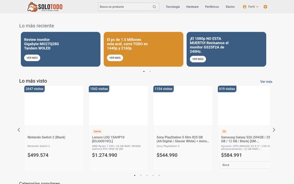Open the PlayStation 5 Slim product image
Image resolution: width=294 pixels, height=184 pixels.
click(183, 106)
